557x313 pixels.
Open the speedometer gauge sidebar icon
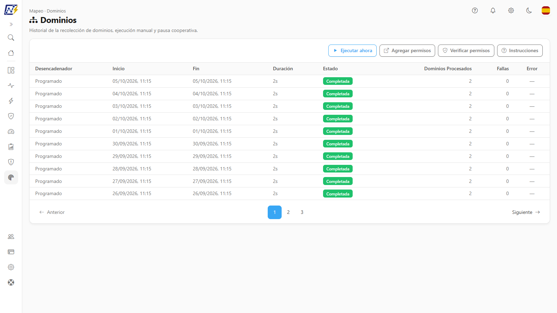(x=11, y=131)
